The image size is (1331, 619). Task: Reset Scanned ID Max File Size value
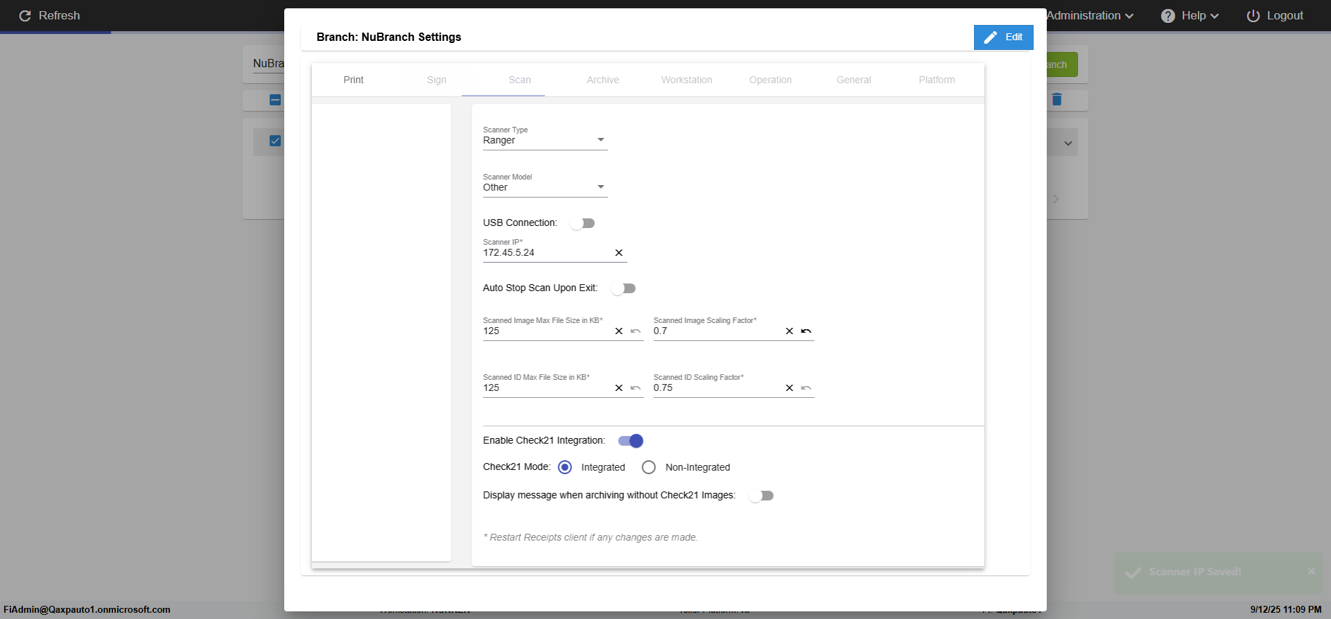[x=636, y=388]
